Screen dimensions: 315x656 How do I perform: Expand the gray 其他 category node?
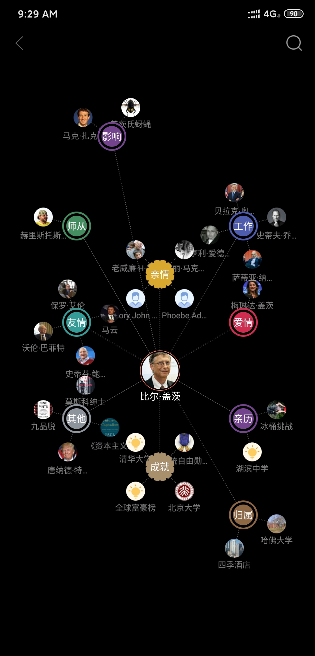click(x=77, y=419)
